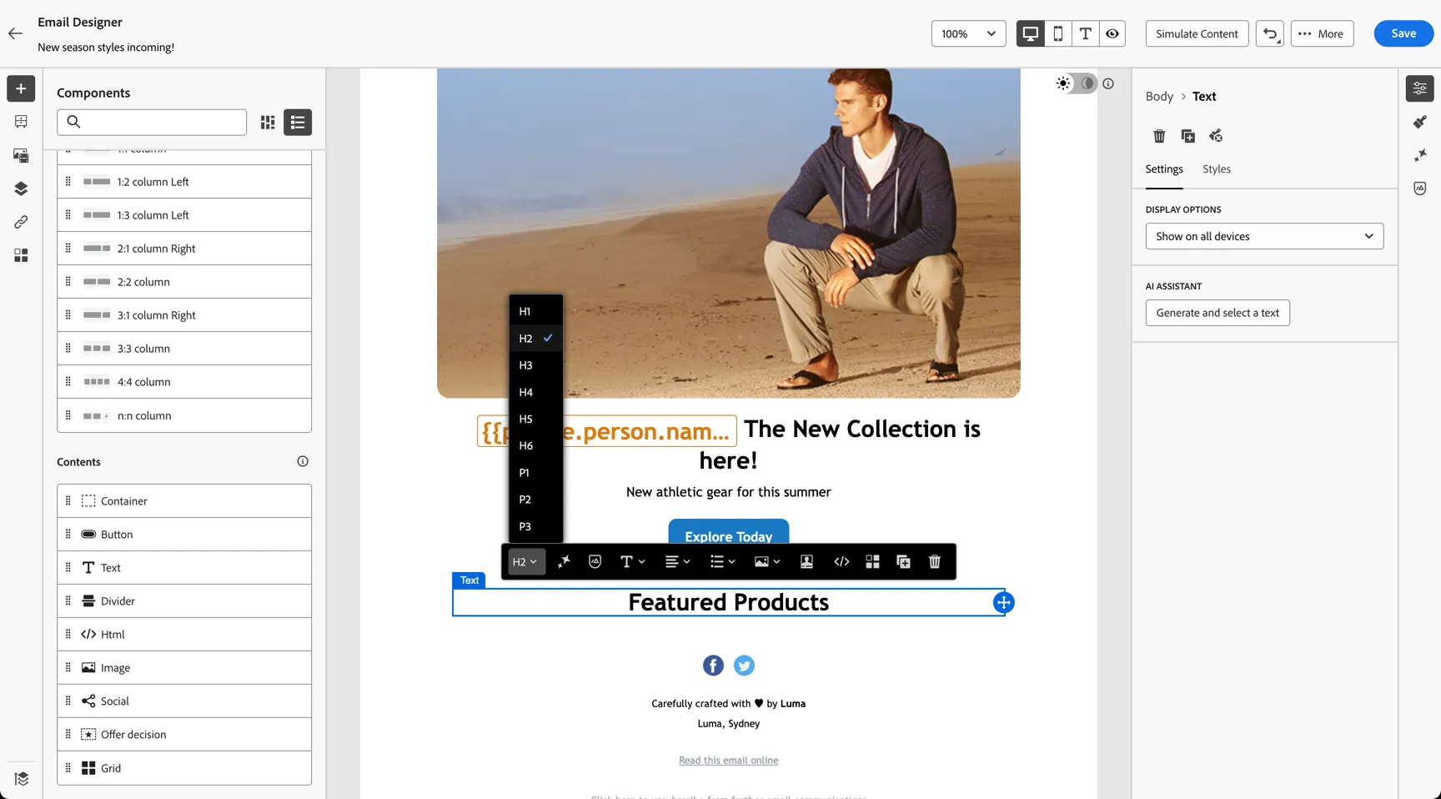1441x799 pixels.
Task: Click the duplicate icon in text toolbar
Action: [903, 561]
